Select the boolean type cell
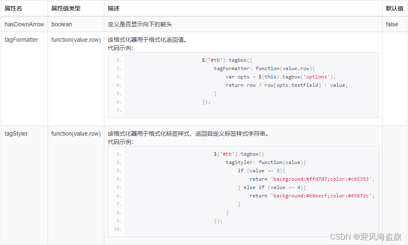The height and width of the screenshot is (245, 408). (x=61, y=24)
